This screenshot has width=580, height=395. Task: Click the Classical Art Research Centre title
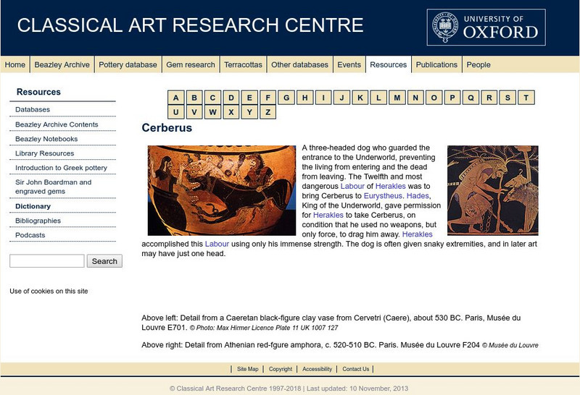point(190,25)
